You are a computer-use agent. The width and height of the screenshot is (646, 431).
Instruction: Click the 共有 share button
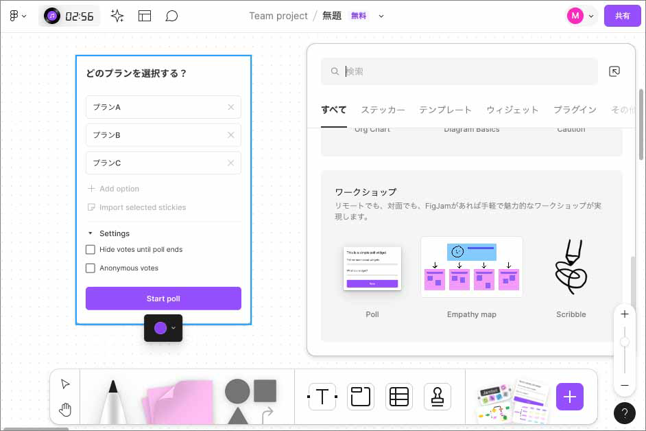622,15
